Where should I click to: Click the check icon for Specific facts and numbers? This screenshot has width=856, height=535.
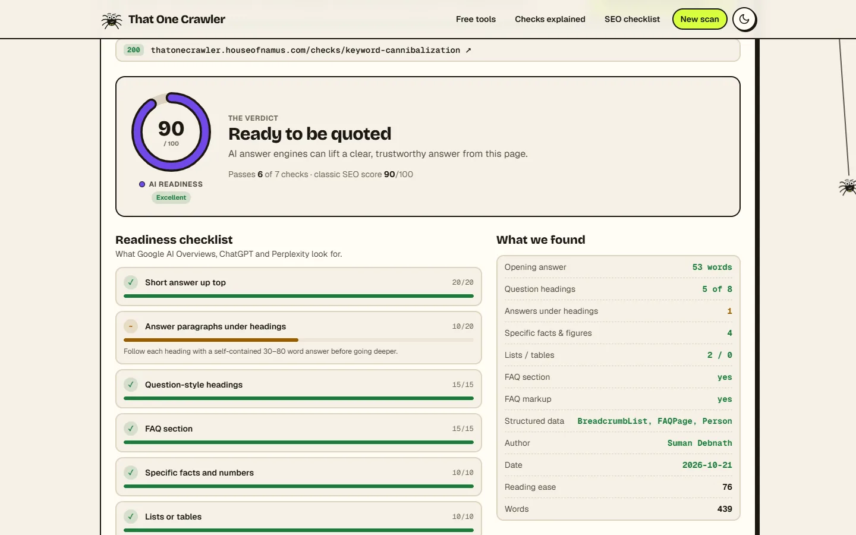point(131,473)
